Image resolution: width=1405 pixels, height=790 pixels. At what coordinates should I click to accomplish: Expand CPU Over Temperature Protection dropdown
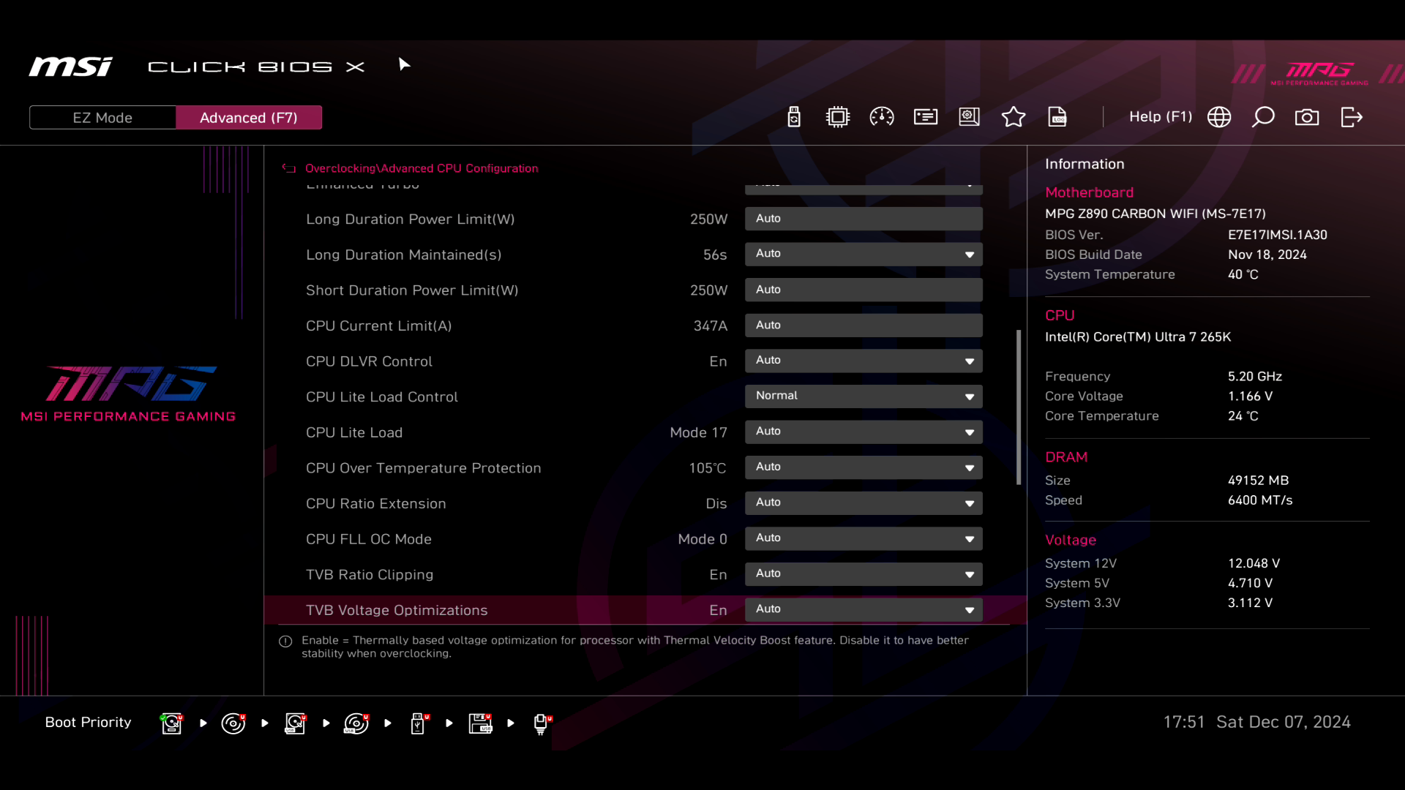(863, 467)
